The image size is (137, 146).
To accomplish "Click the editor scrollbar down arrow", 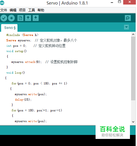I will click(133, 122).
